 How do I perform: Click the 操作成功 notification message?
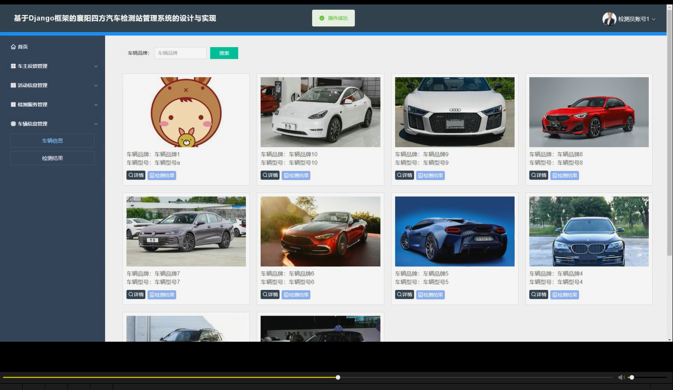[x=333, y=18]
